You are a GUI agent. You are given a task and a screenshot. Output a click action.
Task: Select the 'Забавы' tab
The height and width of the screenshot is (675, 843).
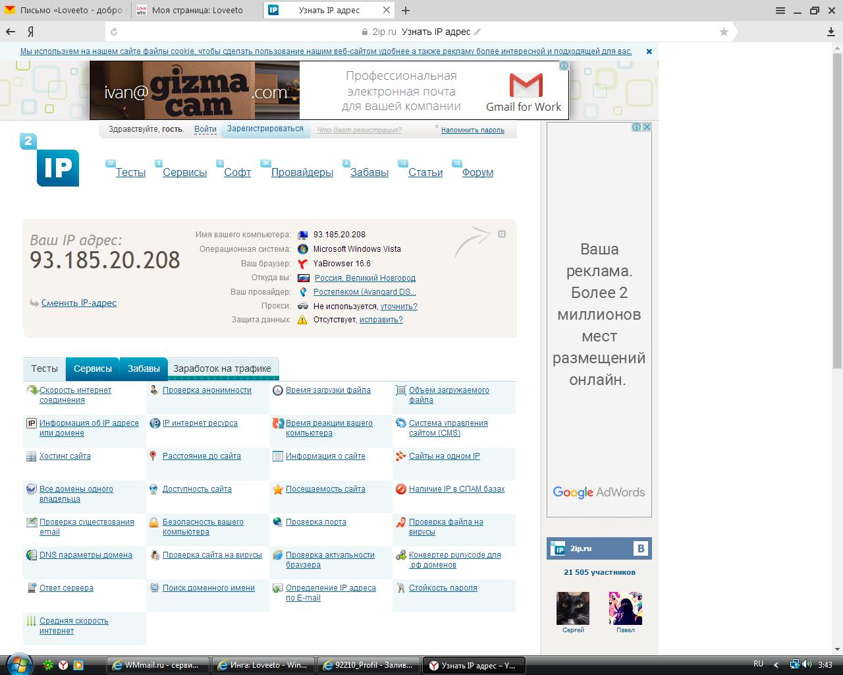point(144,368)
